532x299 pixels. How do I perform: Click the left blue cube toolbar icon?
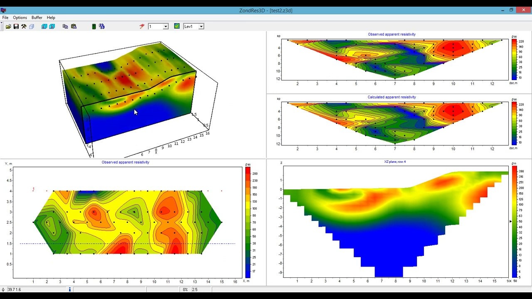coord(44,27)
